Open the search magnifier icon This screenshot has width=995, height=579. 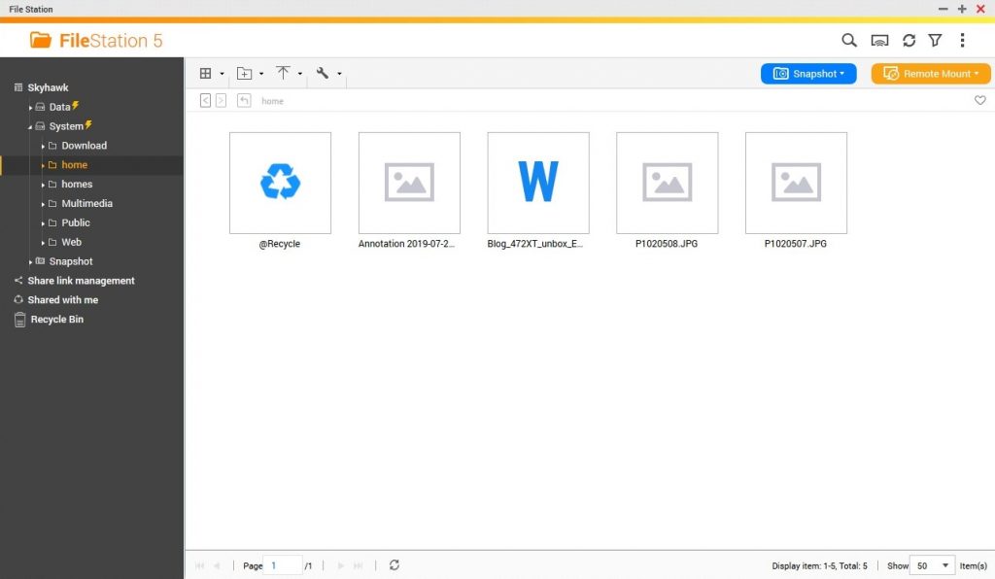[849, 41]
